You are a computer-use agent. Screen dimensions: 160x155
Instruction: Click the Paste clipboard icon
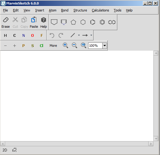[34, 22]
